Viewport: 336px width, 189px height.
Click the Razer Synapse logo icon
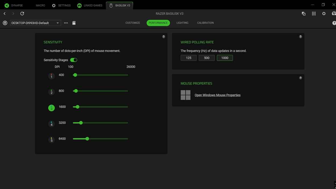pos(7,5)
